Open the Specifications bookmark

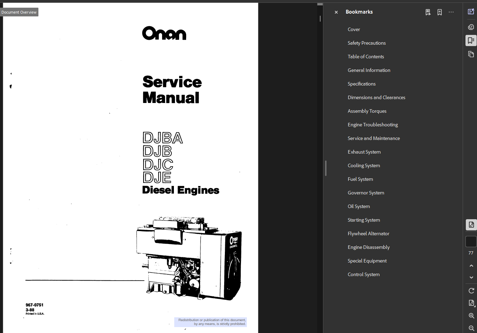pos(361,84)
